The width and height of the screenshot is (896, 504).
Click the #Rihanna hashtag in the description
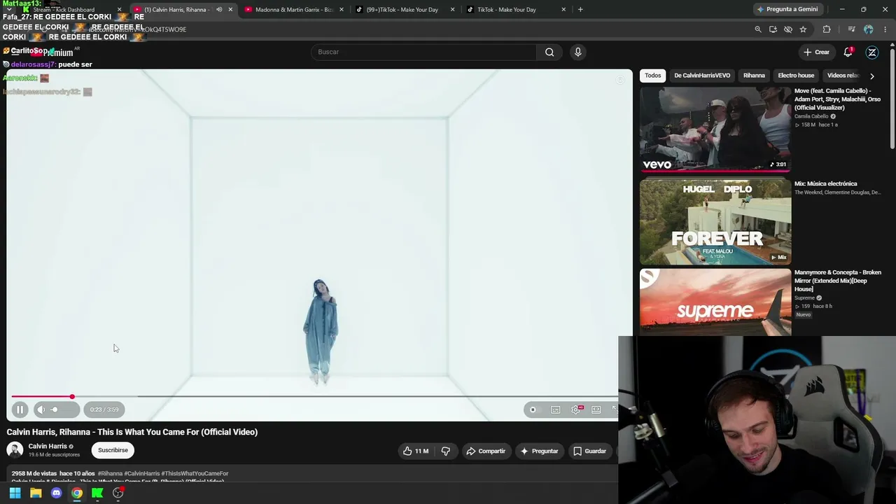click(110, 474)
